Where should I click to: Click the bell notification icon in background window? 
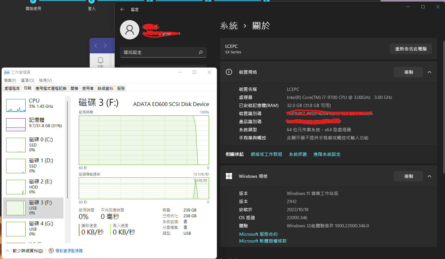pyautogui.click(x=100, y=60)
